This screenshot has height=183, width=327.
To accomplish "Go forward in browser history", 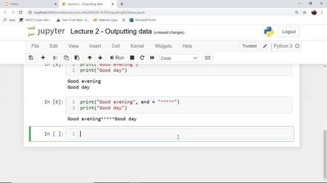I will click(13, 12).
